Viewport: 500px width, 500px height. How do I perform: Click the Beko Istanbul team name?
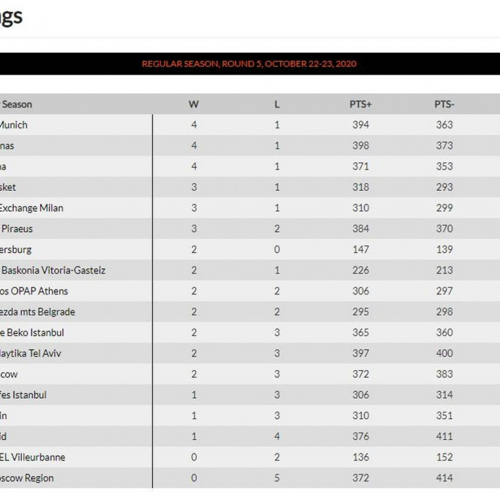(x=32, y=332)
